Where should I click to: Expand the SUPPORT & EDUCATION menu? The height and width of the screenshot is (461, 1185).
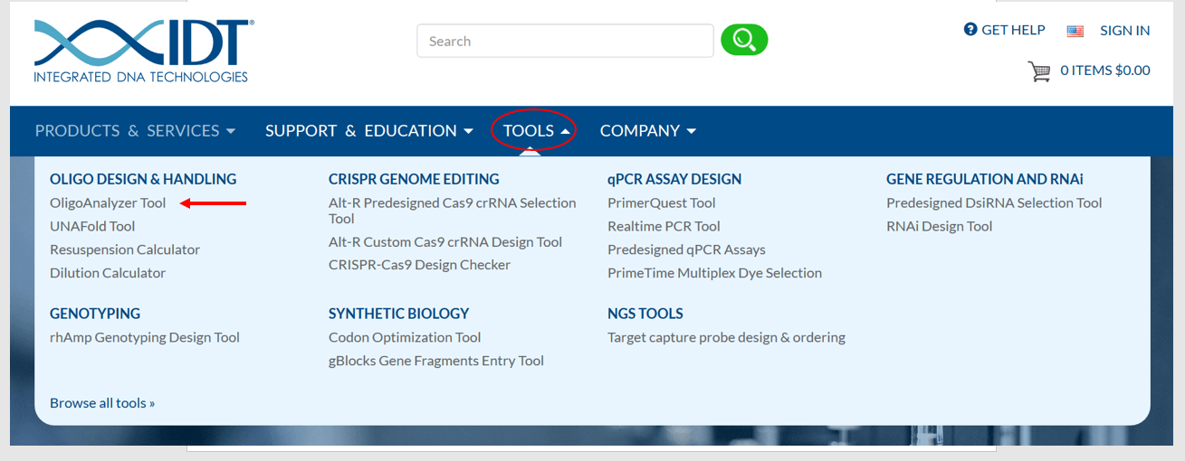coord(369,131)
